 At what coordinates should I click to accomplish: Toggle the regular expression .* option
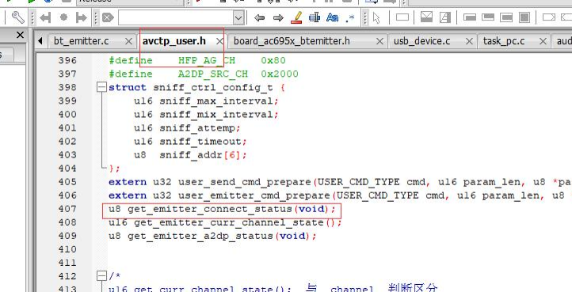point(350,17)
